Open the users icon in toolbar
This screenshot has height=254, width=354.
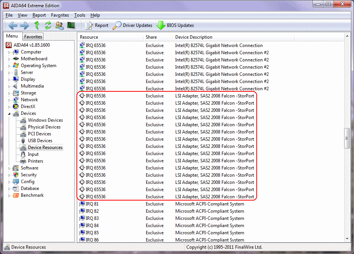tap(59, 25)
